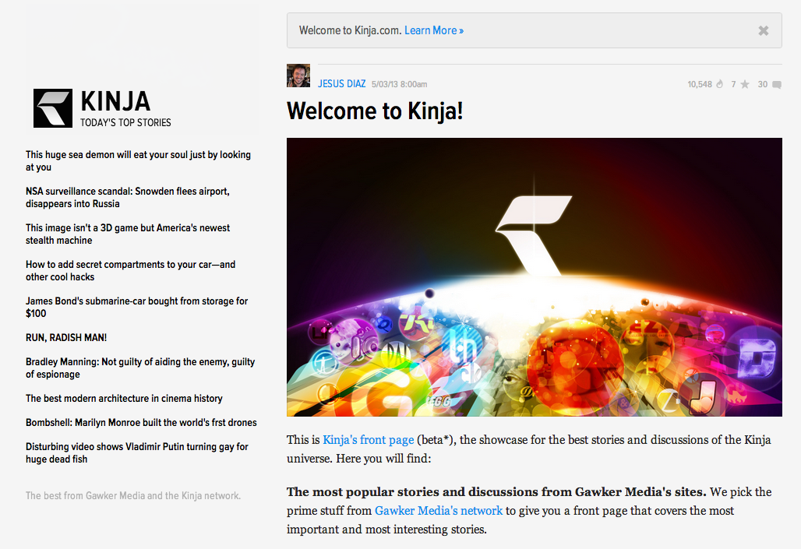The height and width of the screenshot is (549, 801).
Task: Open author page for Jesus Diaz
Action: click(342, 84)
